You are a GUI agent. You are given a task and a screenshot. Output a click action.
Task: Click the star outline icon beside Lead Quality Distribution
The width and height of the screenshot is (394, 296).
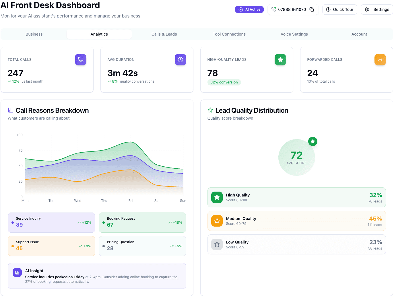210,110
